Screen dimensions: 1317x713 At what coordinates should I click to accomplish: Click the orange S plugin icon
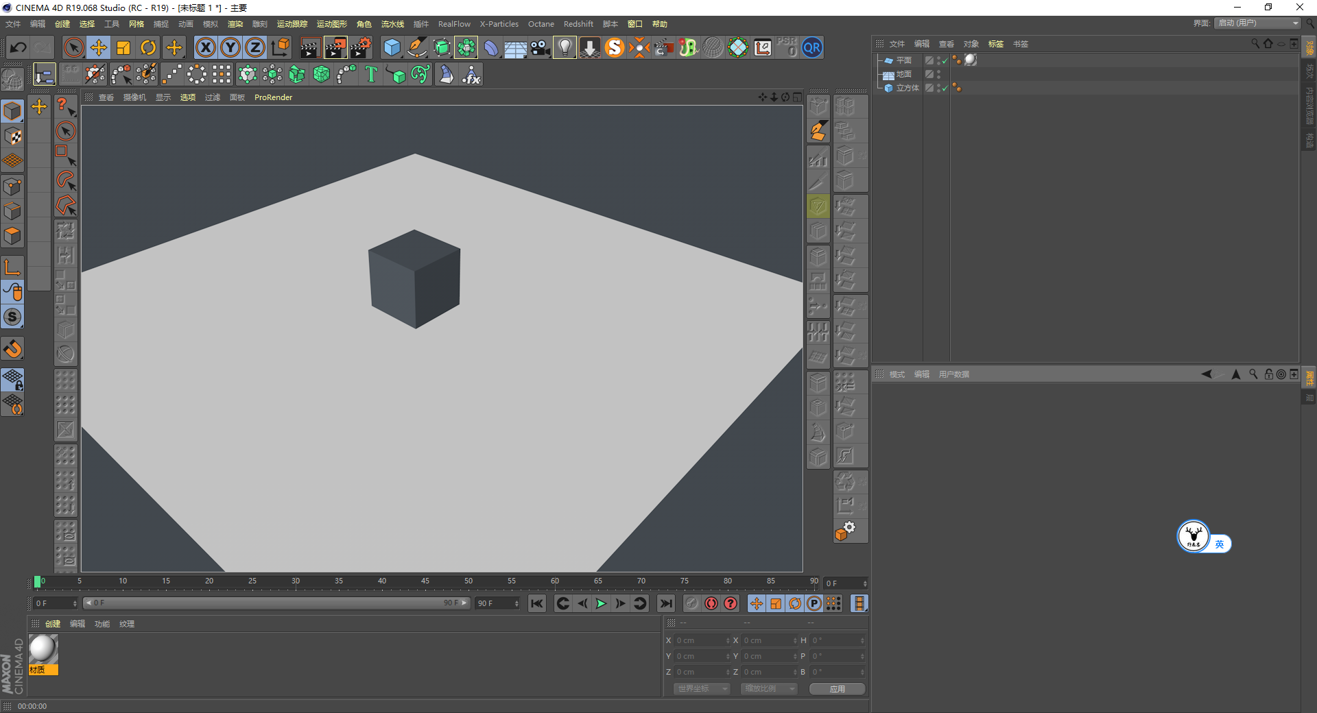click(615, 47)
